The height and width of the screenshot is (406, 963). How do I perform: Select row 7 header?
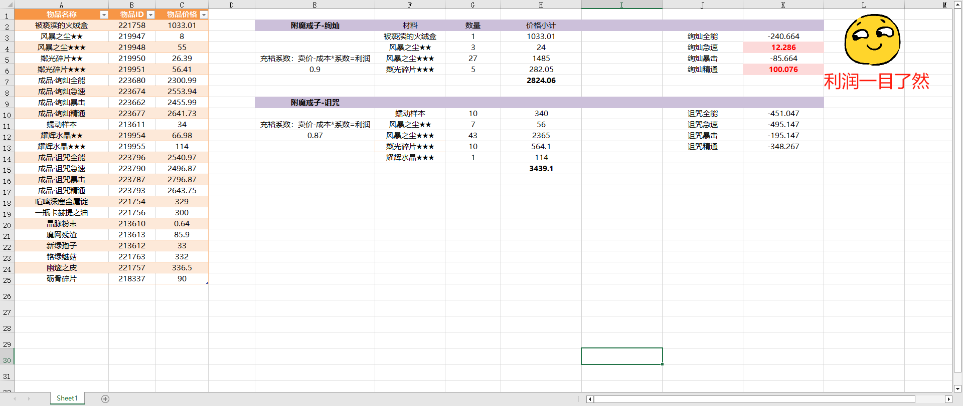(7, 82)
